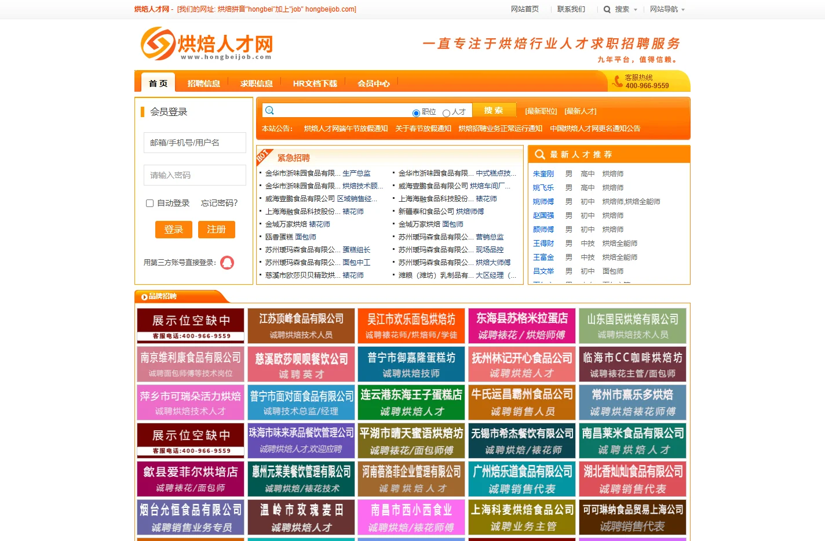Click the 注册 button

pos(217,230)
